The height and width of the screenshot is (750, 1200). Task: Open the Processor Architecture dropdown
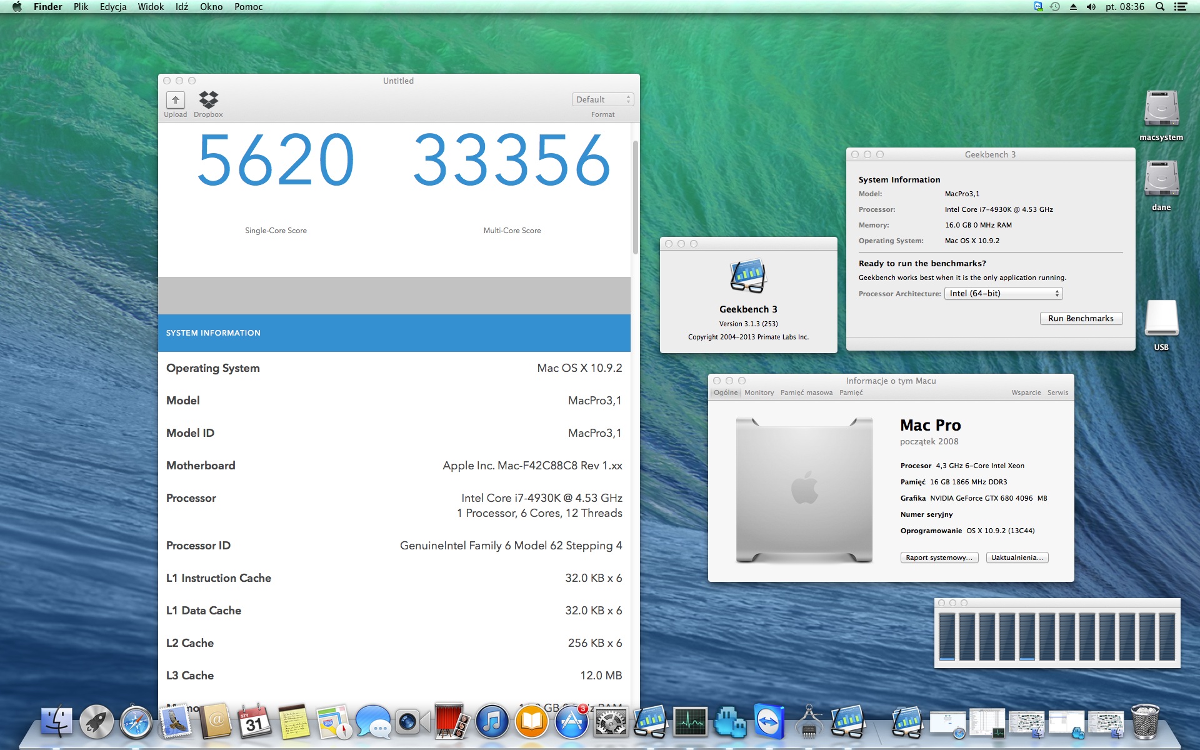point(1003,294)
